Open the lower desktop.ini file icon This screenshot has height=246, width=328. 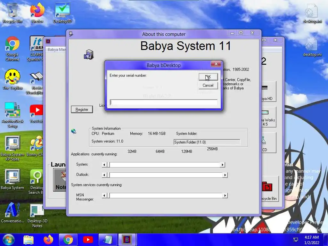(x=312, y=47)
